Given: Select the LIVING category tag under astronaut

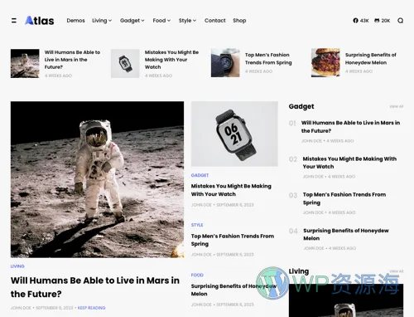Looking at the screenshot, I should click(17, 266).
